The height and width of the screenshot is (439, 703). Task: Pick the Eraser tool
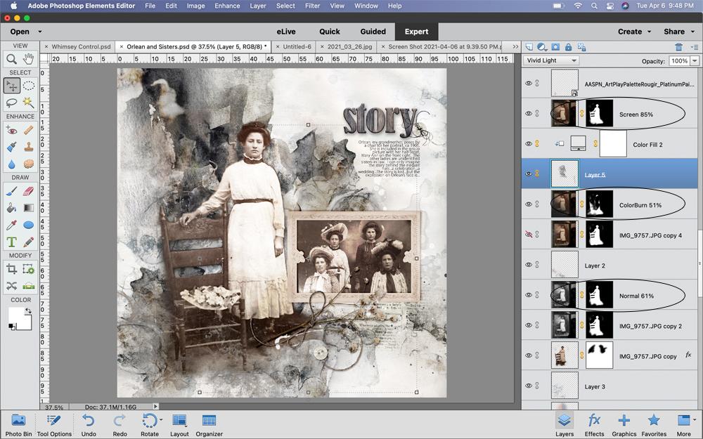tap(28, 191)
